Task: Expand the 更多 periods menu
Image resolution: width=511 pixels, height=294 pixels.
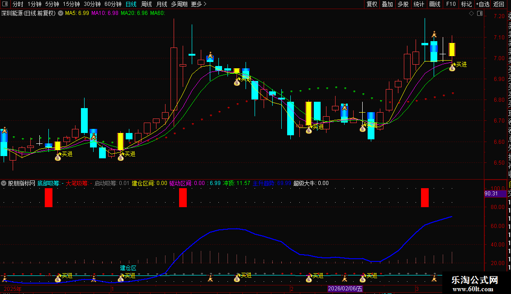Action: tap(199, 4)
